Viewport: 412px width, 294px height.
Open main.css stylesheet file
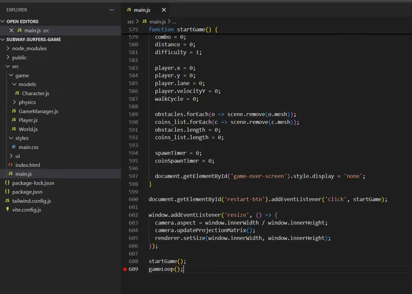pyautogui.click(x=28, y=147)
